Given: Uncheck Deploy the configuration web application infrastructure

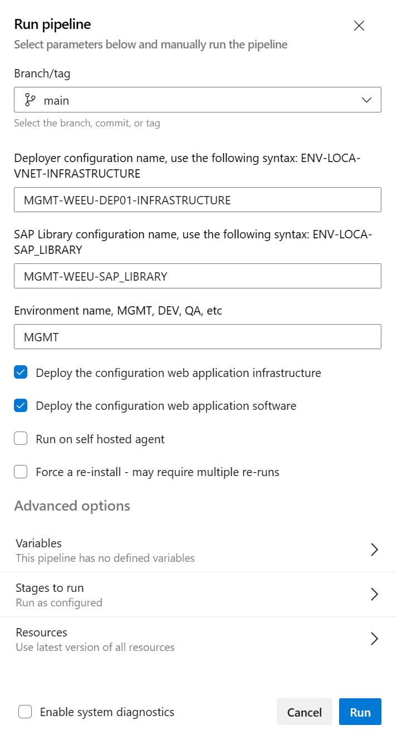Looking at the screenshot, I should 21,372.
